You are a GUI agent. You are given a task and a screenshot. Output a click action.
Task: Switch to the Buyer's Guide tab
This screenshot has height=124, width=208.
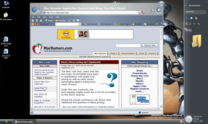click(x=128, y=53)
